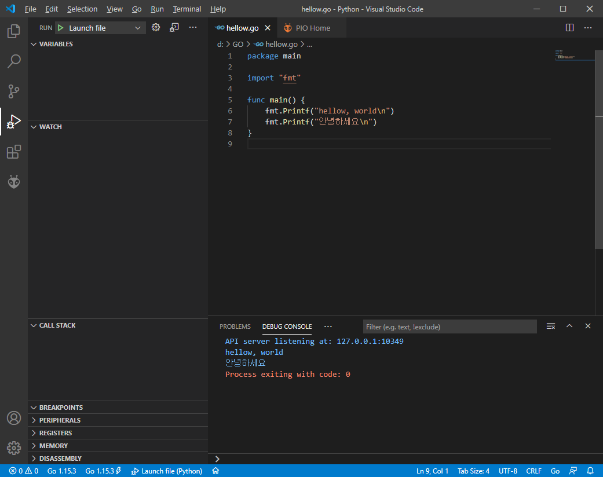603x477 pixels.
Task: Open the Search view in activity bar
Action: click(14, 61)
